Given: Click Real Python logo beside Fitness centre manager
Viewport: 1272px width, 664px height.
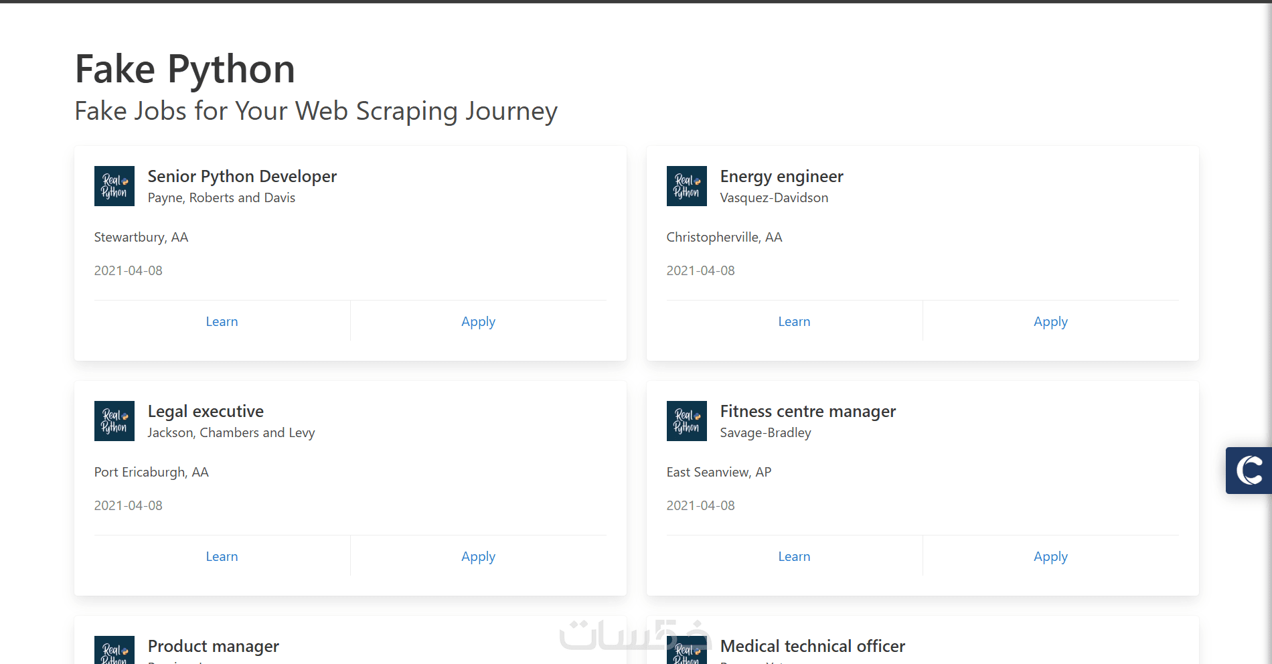Looking at the screenshot, I should (687, 421).
